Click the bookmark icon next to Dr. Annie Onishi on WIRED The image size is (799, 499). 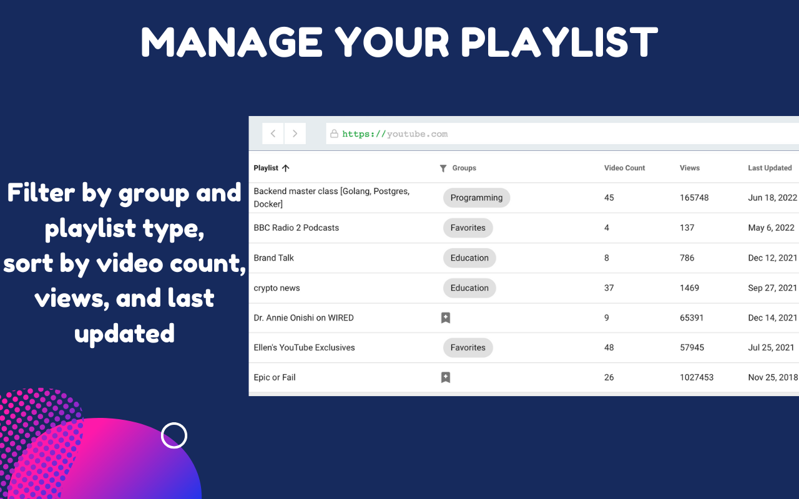click(446, 317)
